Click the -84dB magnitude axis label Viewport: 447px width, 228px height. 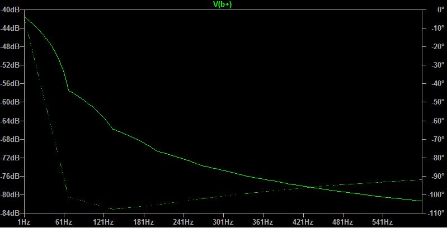tap(10, 213)
